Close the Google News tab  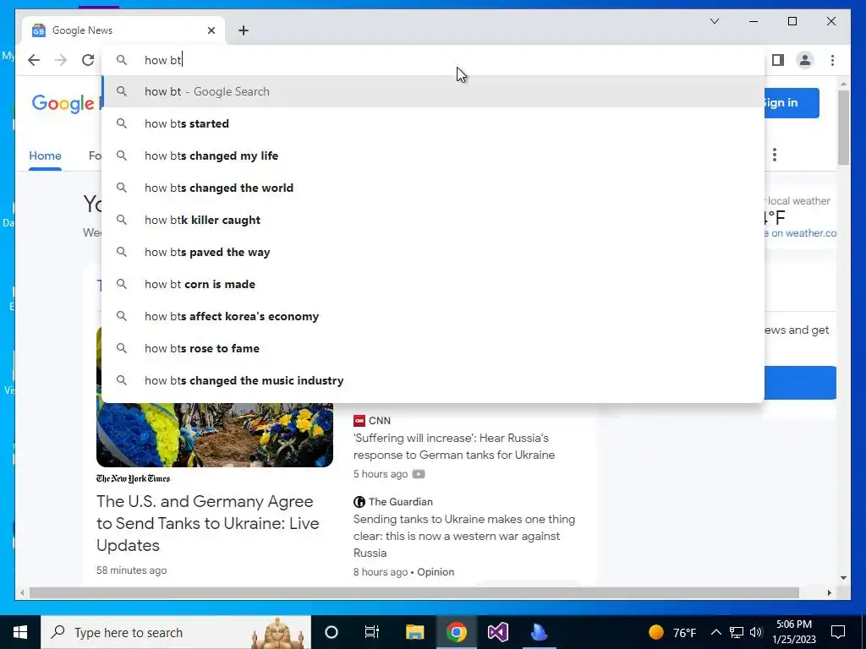click(211, 30)
